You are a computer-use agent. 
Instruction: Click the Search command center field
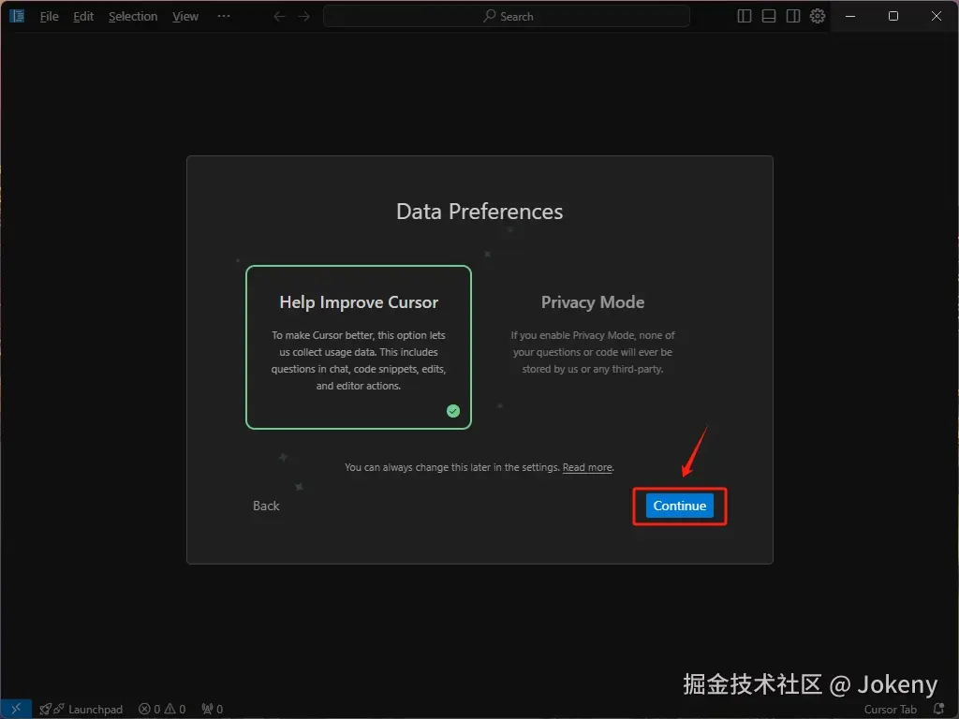507,17
